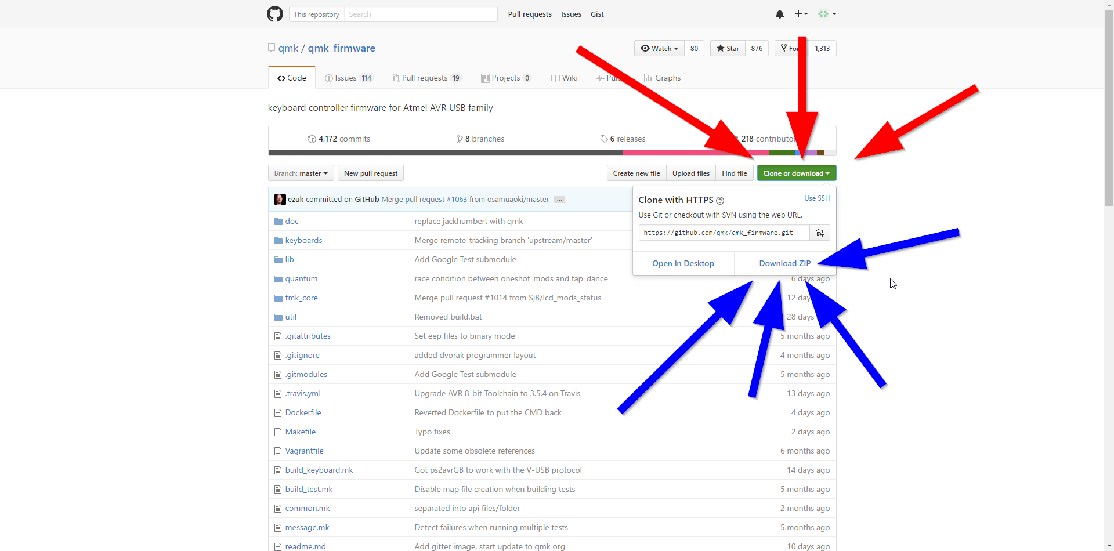Click the build_keyboard.mk file icon

coord(278,470)
